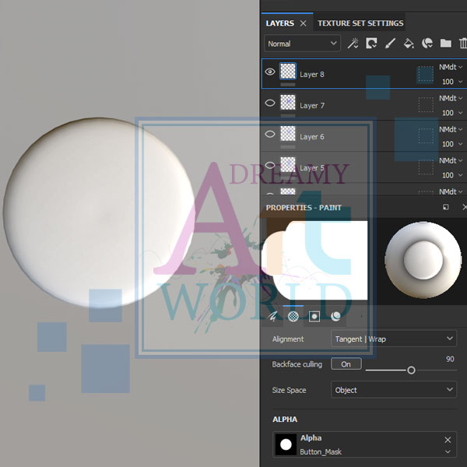The image size is (467, 467).
Task: Click the smart material icon in layers toolbar
Action: 427,44
